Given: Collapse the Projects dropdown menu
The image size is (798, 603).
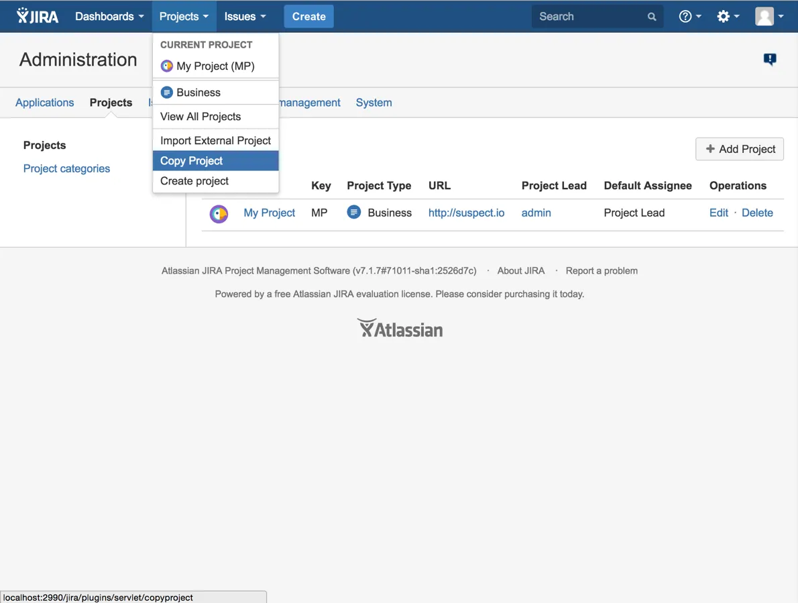Looking at the screenshot, I should coord(184,16).
